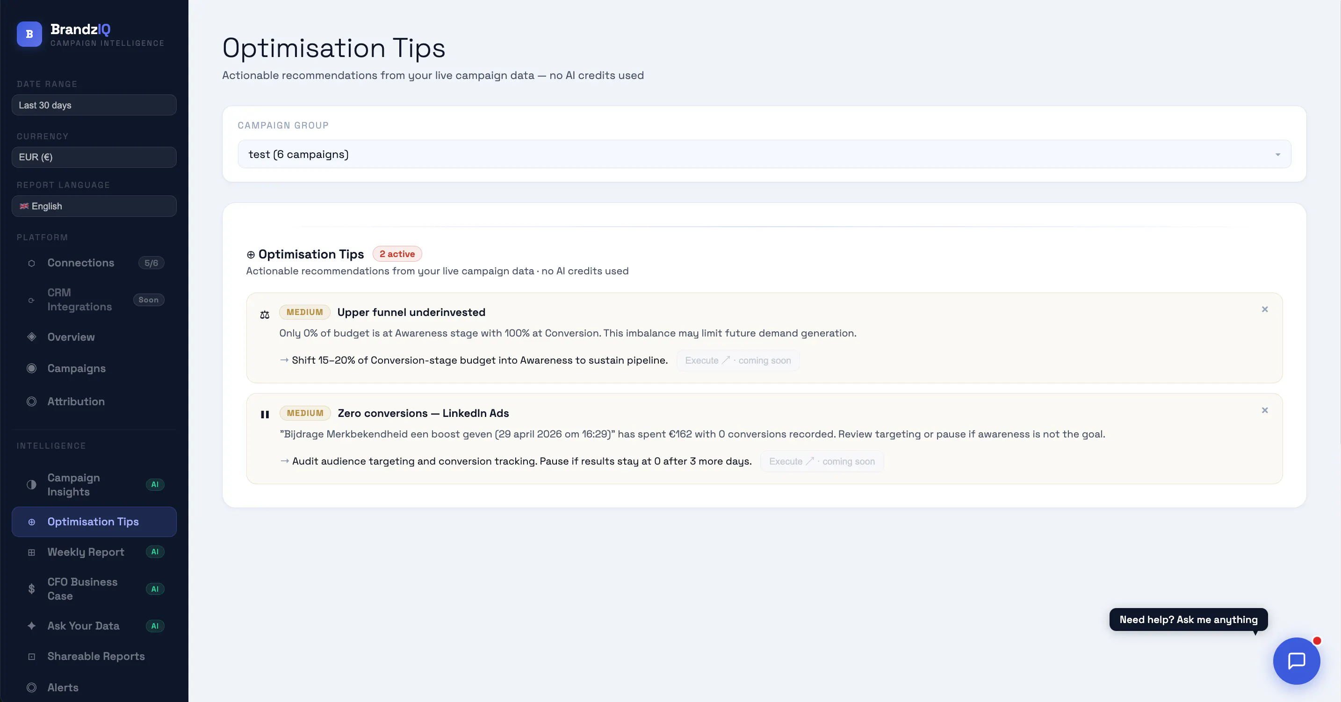Open the Date Range dropdown
Image resolution: width=1341 pixels, height=702 pixels.
[x=94, y=105]
